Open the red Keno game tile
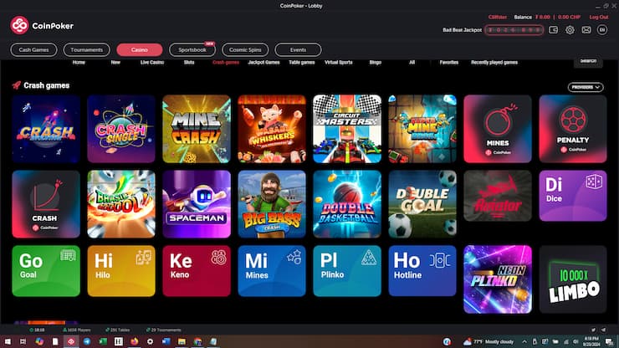This screenshot has width=619, height=348. [197, 271]
